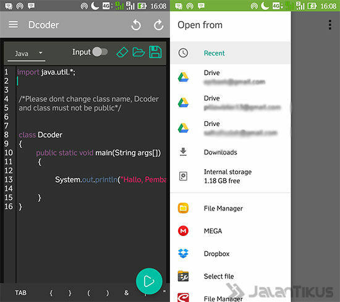Insert ampersand from shortcut bar

126,293
